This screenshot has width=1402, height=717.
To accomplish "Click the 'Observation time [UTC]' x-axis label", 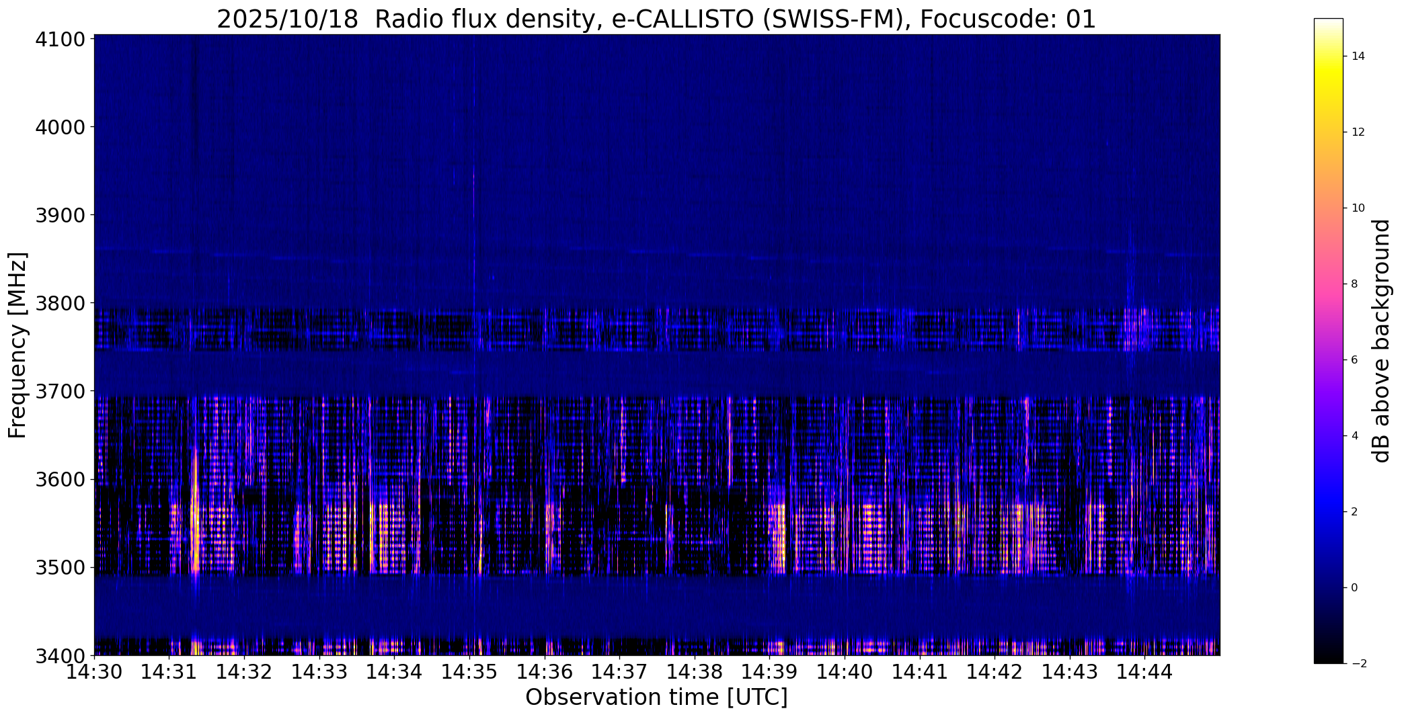I will (x=656, y=698).
